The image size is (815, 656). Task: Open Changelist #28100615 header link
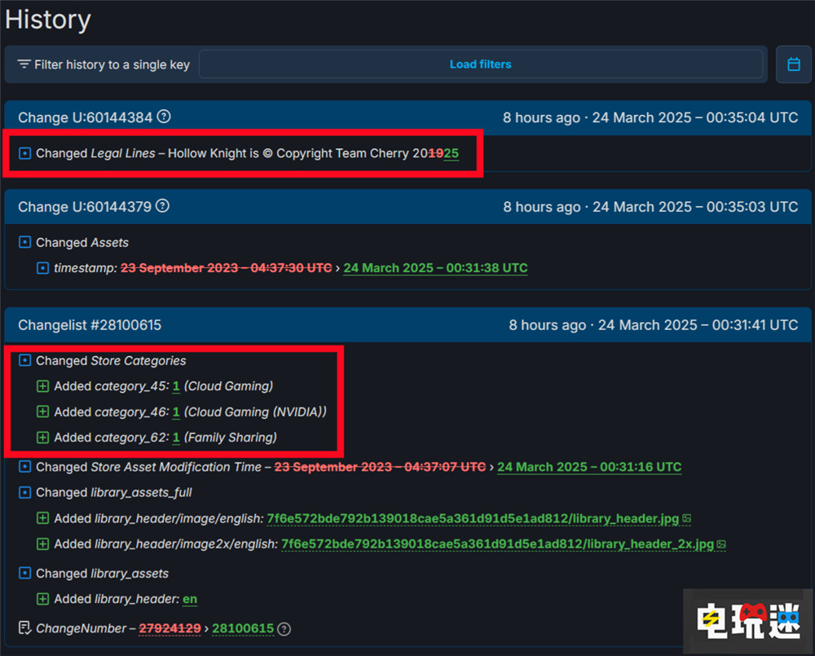90,325
